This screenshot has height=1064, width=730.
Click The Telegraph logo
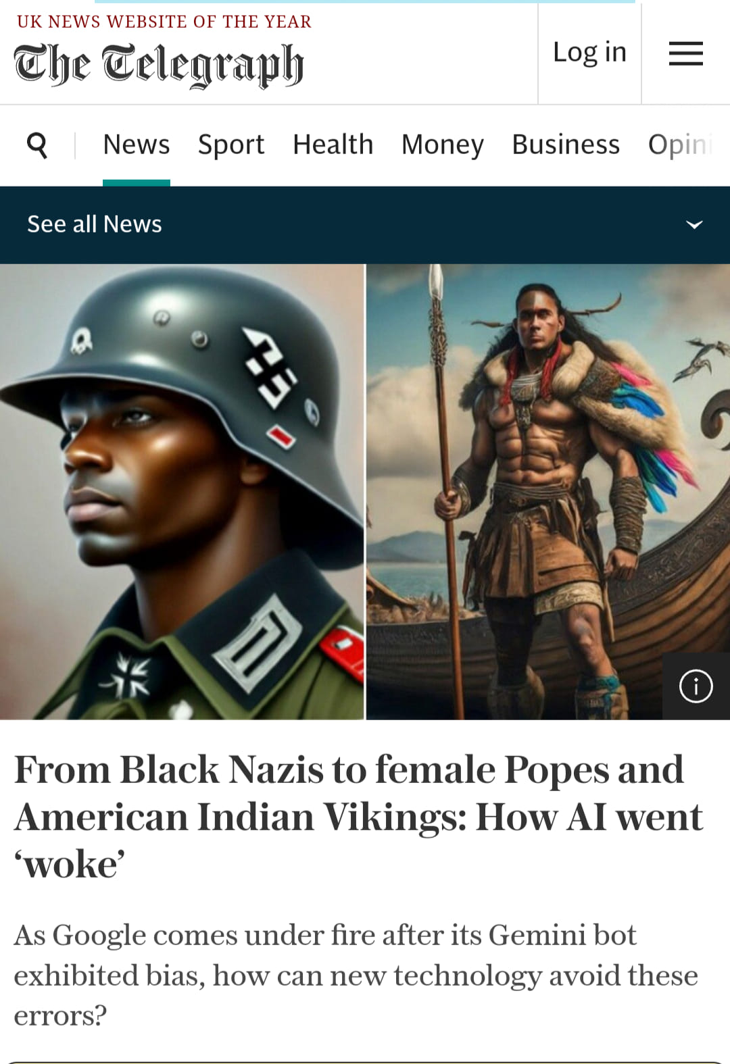(x=159, y=65)
